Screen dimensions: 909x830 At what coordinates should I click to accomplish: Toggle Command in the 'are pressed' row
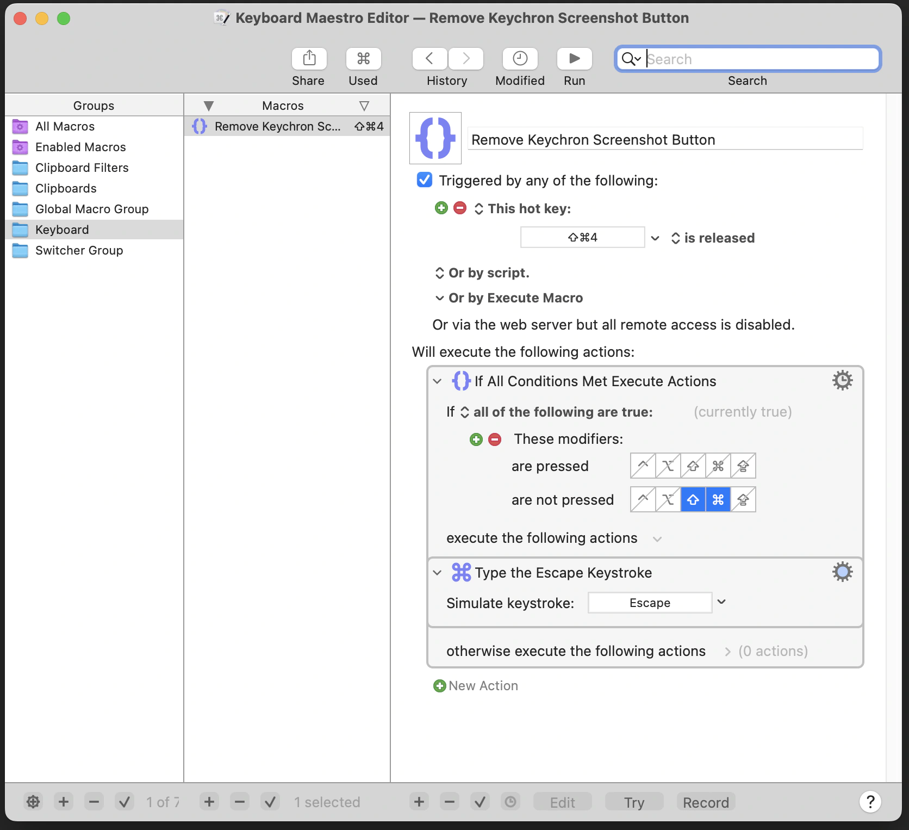[x=718, y=466]
